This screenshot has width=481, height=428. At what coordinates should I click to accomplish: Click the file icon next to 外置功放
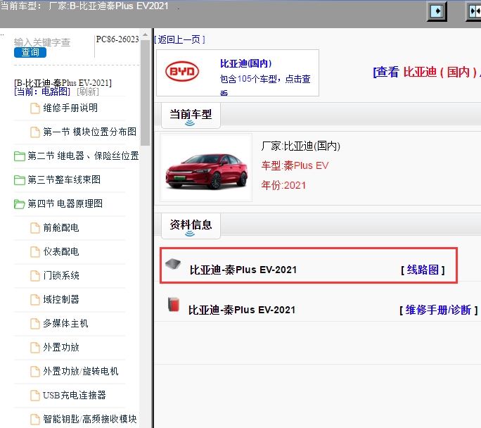[35, 348]
